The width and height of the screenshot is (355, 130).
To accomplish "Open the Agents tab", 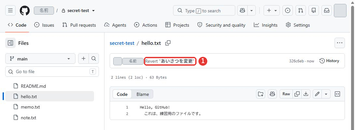I will tap(115, 25).
